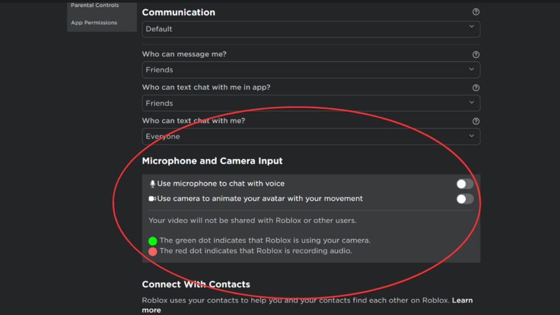Click help icon beside text chat in app
560x315 pixels.
click(476, 87)
